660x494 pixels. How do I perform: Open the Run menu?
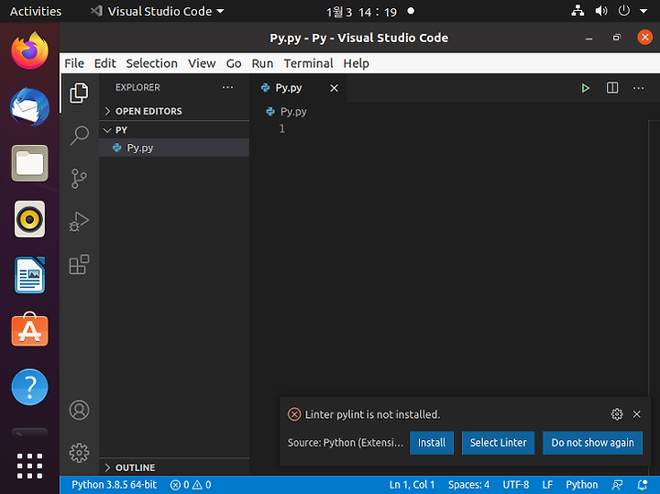click(262, 63)
